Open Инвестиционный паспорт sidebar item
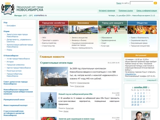The image size is (160, 120). pyautogui.click(x=15, y=105)
